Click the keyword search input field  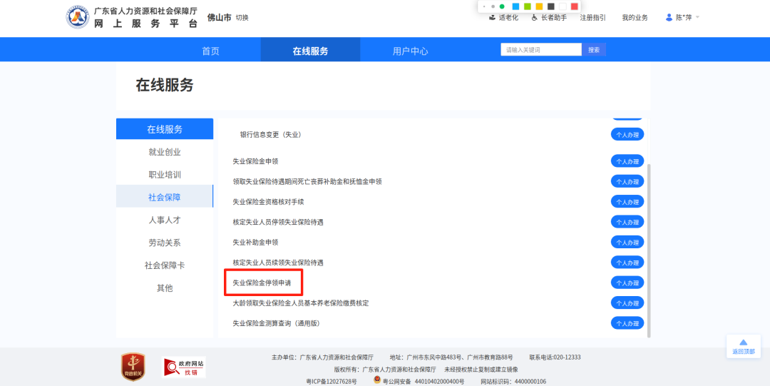(541, 50)
